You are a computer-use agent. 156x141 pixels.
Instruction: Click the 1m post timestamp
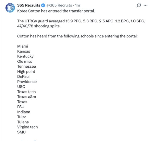point(77,5)
